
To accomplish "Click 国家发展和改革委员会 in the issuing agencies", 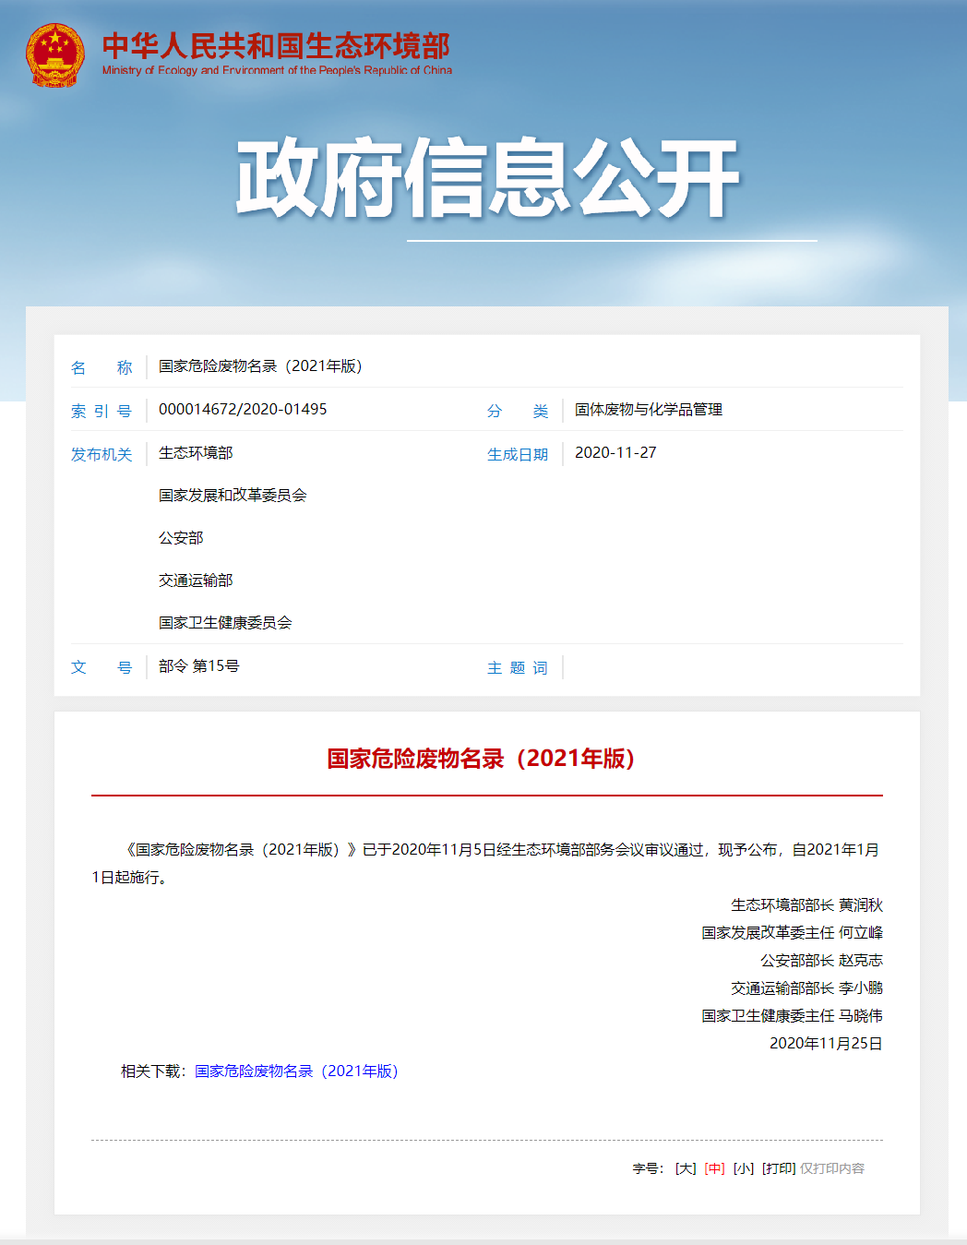I will click(233, 496).
